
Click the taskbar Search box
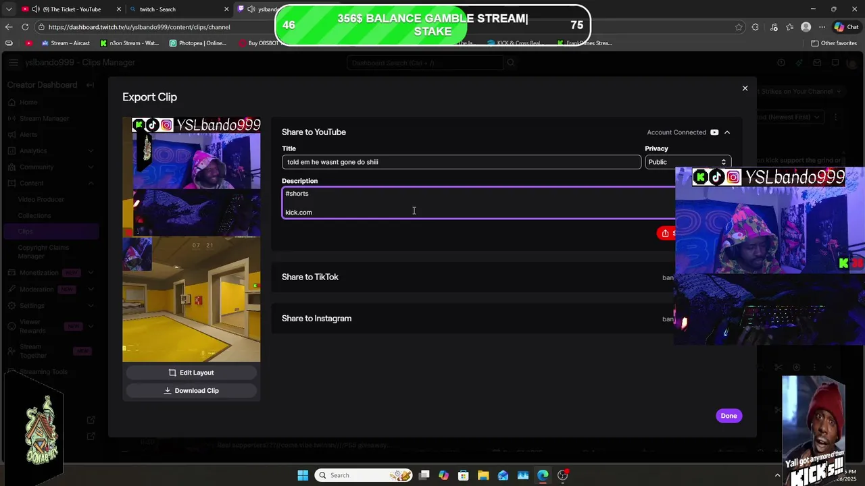click(x=364, y=475)
